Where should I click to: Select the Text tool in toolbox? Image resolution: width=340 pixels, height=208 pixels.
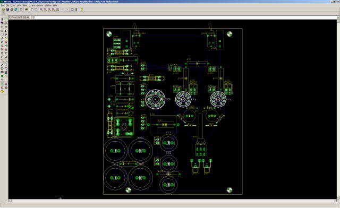(6, 65)
